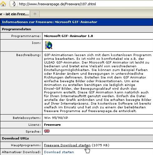Click the Microsoft GIF-Animator program icon

point(48,45)
